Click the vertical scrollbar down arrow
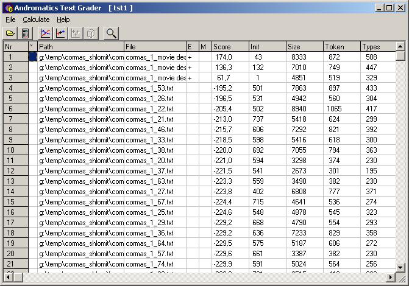Screen dimensions: 409x286 coord(400,267)
